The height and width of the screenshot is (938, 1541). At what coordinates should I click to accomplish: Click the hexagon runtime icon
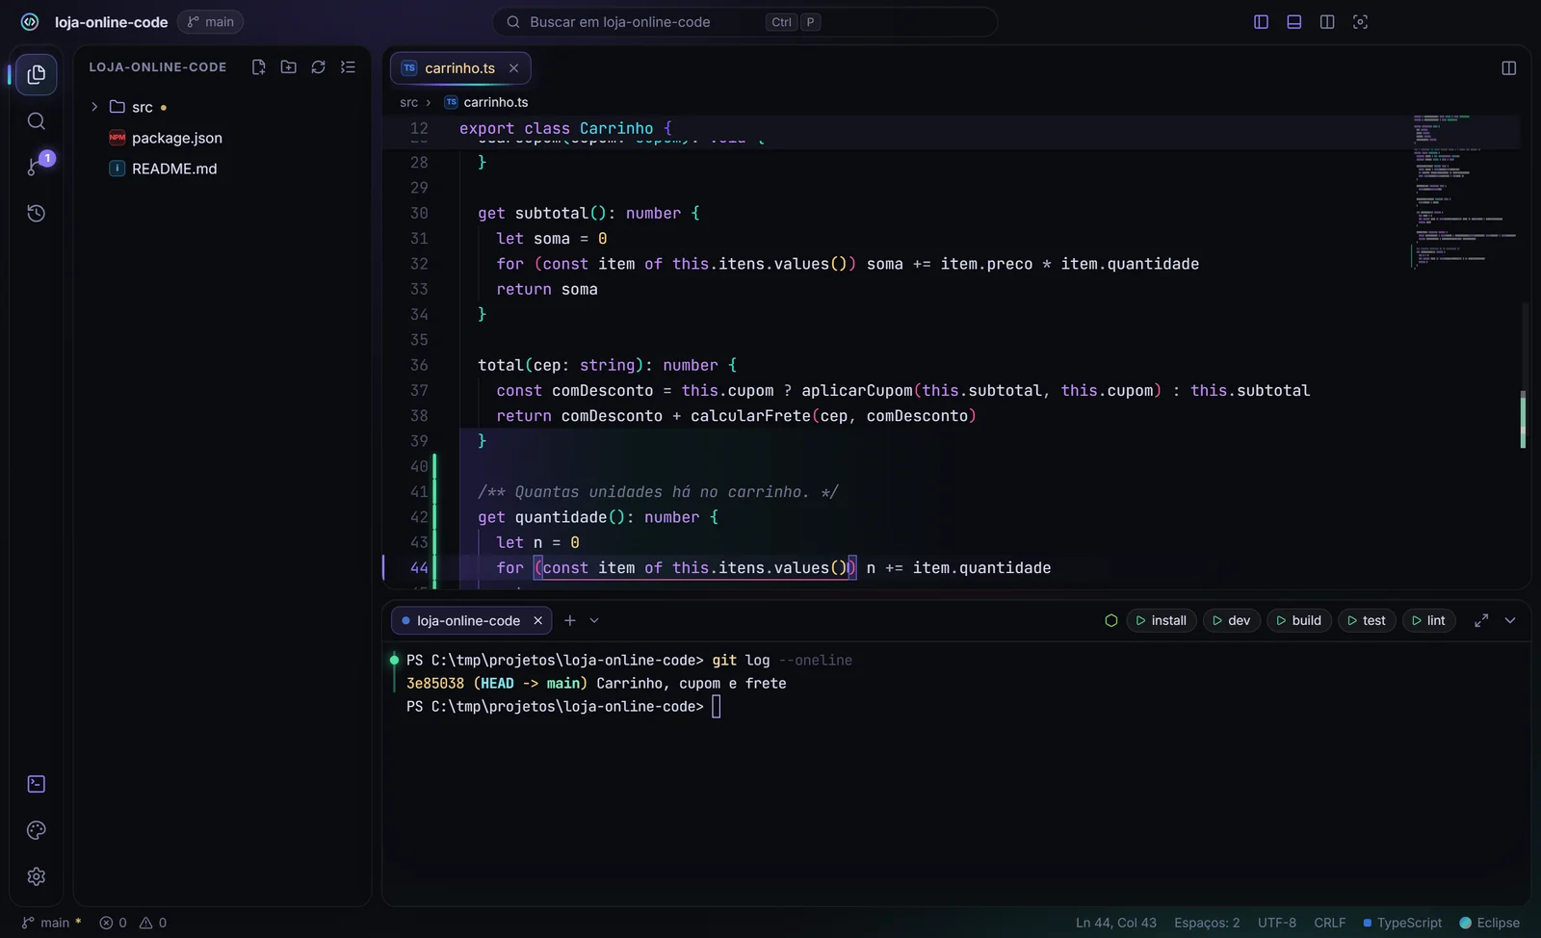point(1110,620)
